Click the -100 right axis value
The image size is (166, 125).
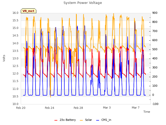155,104
